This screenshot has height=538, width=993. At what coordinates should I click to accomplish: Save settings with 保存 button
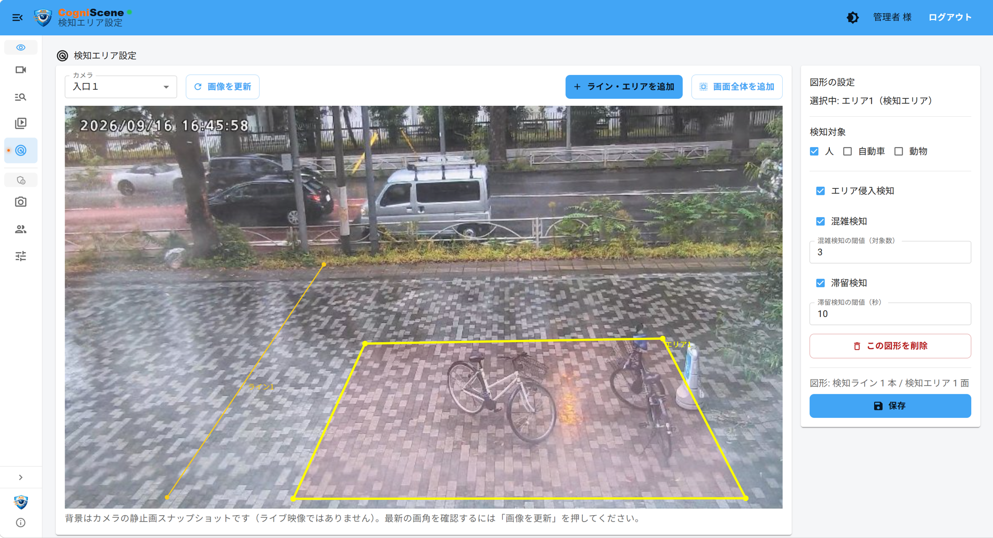[890, 406]
